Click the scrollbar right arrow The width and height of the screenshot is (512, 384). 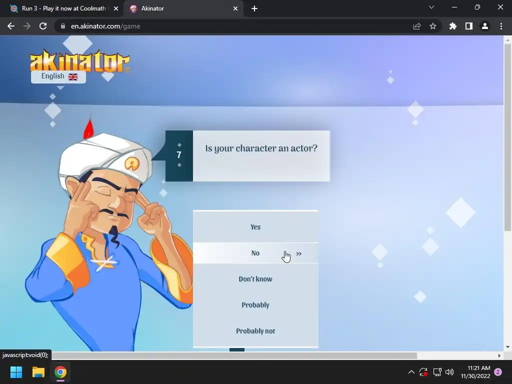tap(499, 355)
